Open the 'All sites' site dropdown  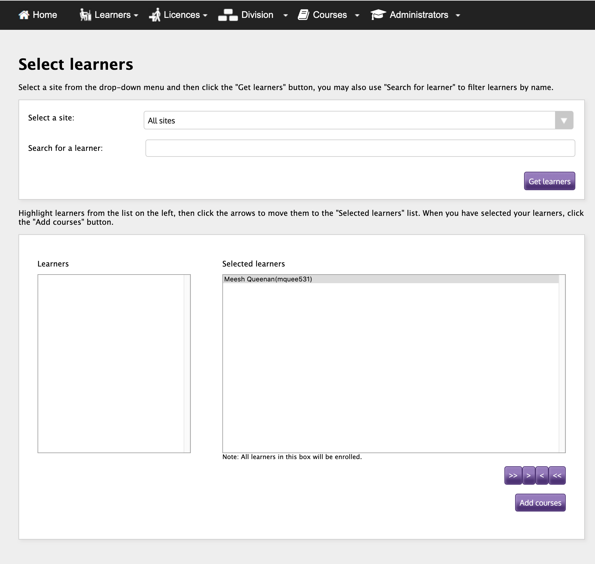click(x=358, y=120)
